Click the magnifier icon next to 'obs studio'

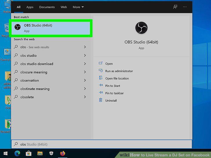pyautogui.click(x=16, y=55)
